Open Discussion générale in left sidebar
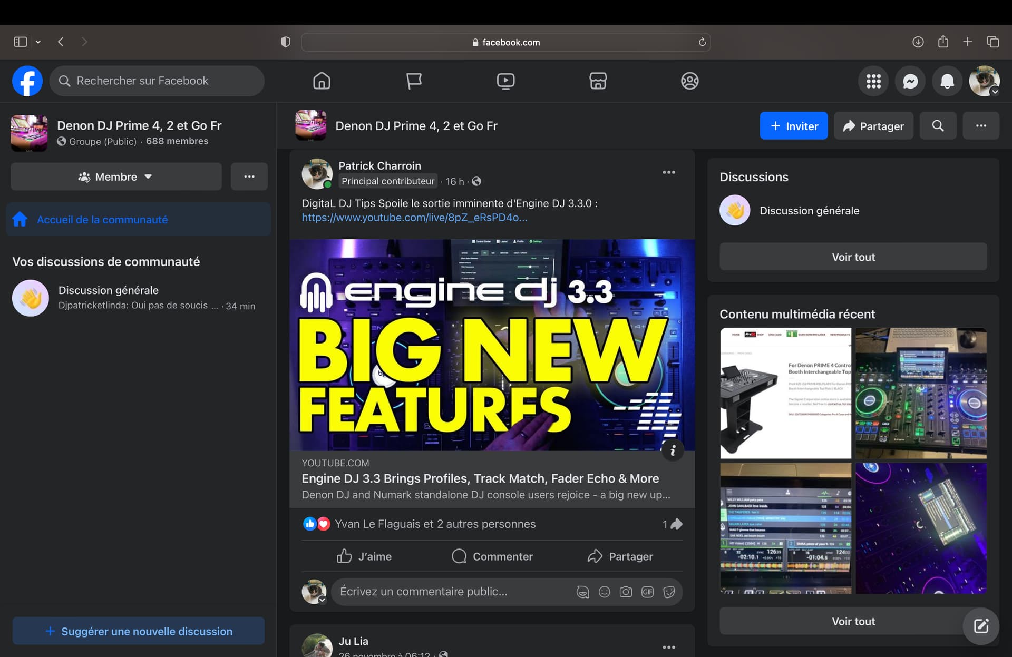Screen dimensions: 1012x657 point(139,298)
